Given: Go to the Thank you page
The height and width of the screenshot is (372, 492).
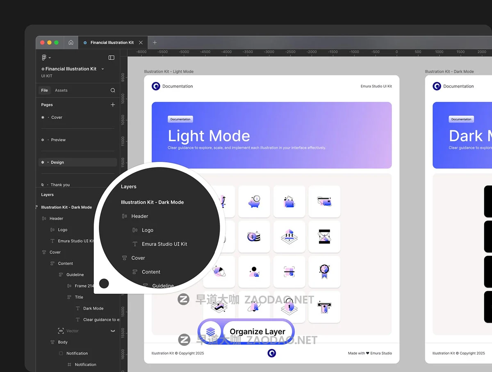Looking at the screenshot, I should click(x=60, y=185).
